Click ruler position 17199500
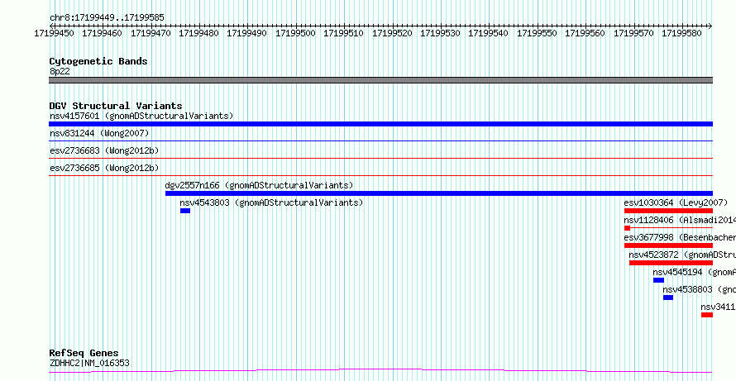 [x=295, y=33]
